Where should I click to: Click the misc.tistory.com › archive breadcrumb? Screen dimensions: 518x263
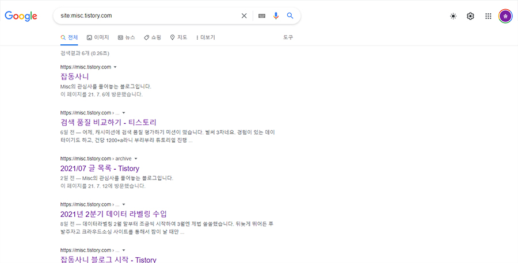(x=96, y=159)
